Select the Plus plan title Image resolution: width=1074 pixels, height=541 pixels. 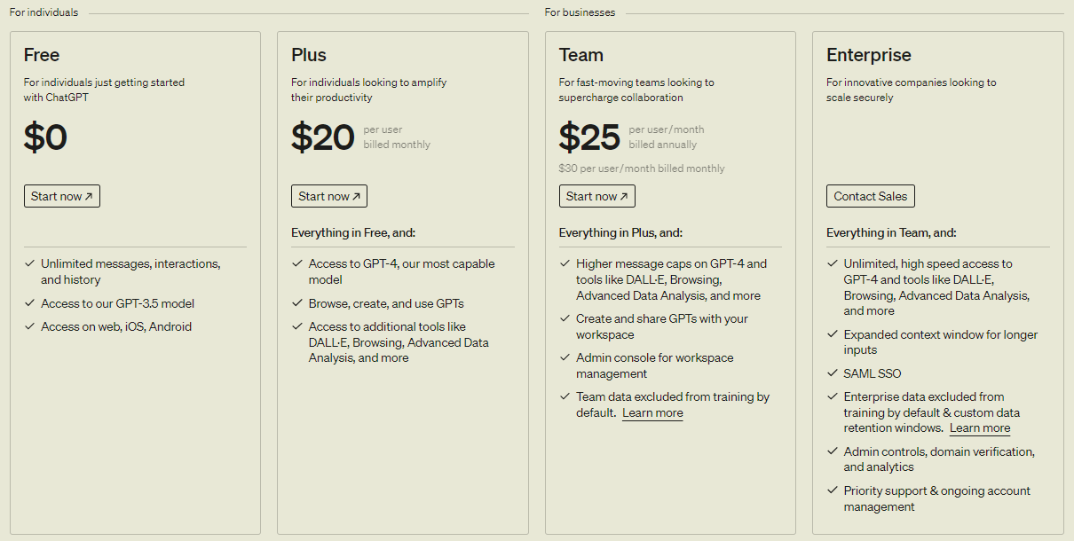[309, 55]
